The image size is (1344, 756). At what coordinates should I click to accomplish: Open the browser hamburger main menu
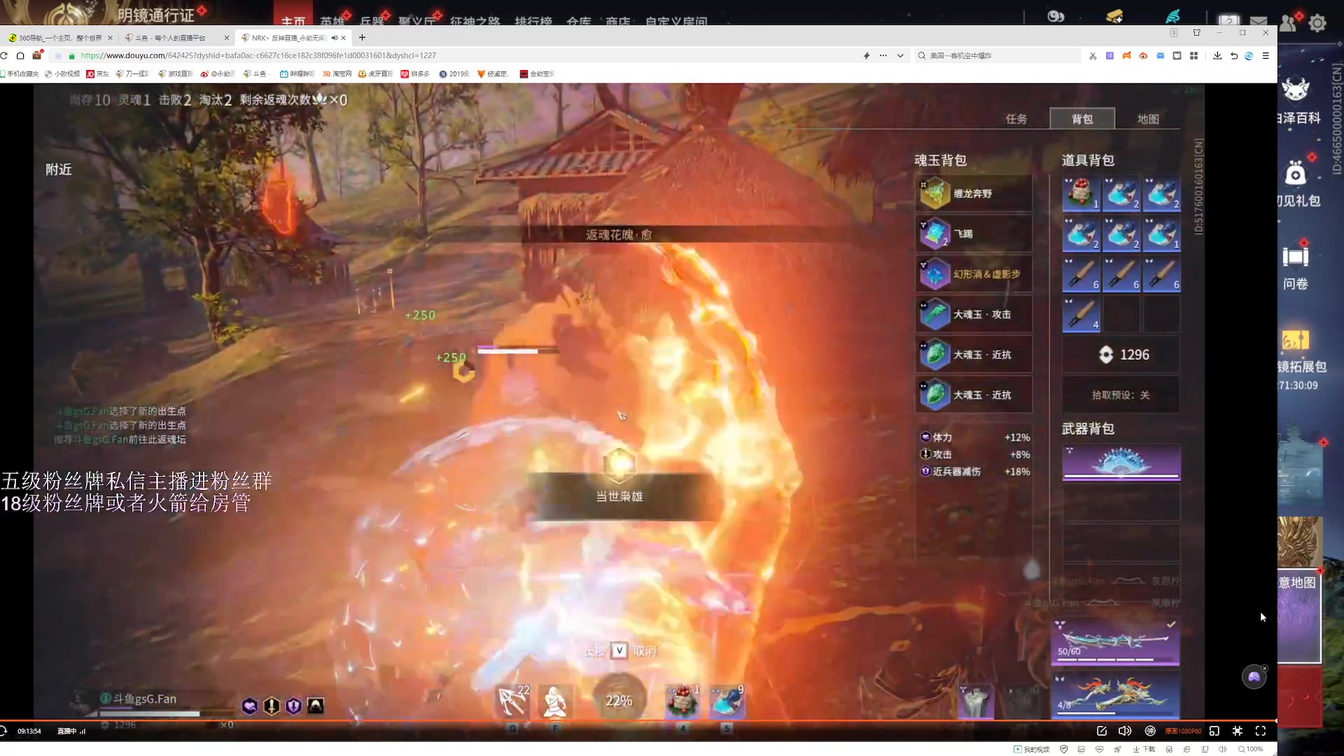[1266, 55]
